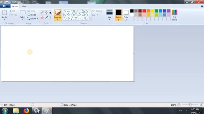Choose the Oval callout shape

tap(83, 18)
